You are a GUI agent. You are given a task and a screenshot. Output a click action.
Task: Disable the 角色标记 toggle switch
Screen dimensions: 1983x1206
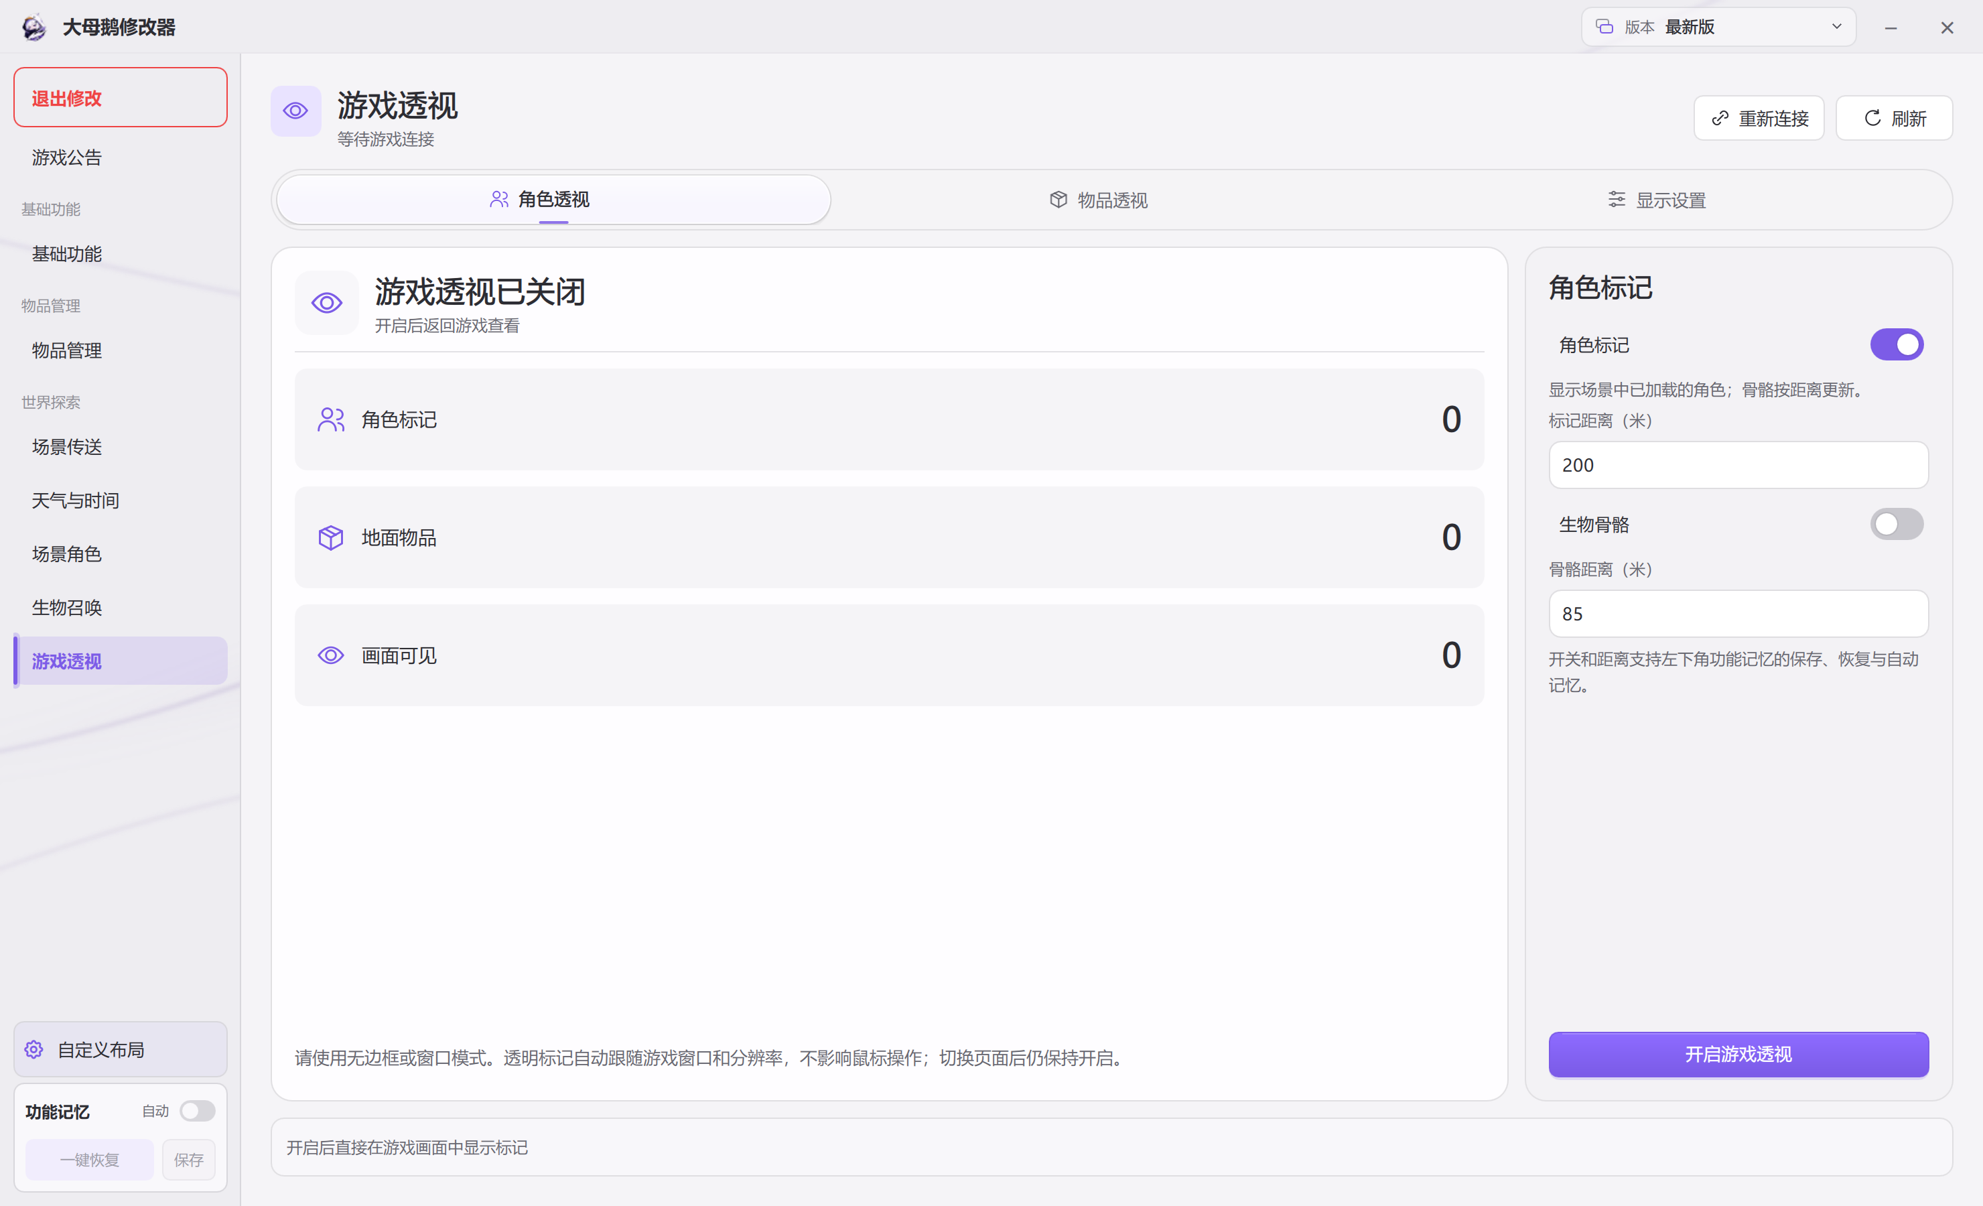tap(1896, 344)
